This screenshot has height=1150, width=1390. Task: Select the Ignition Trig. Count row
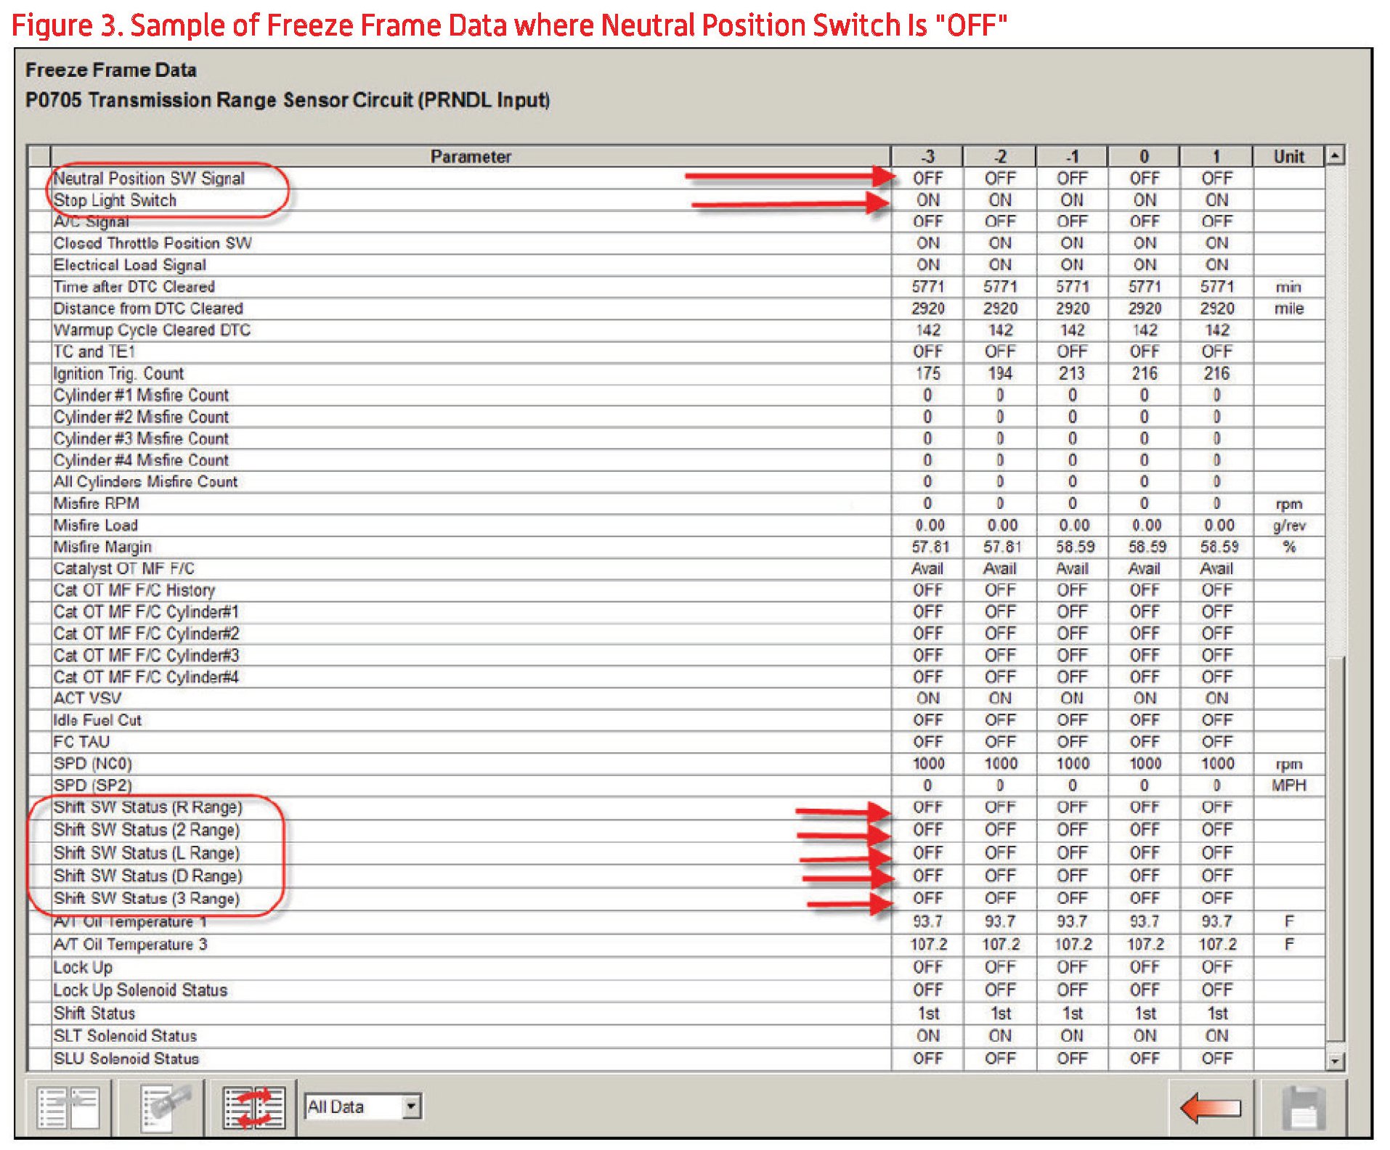[x=118, y=373]
